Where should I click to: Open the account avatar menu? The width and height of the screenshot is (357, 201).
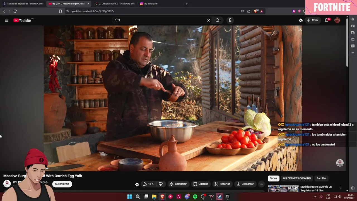click(337, 20)
